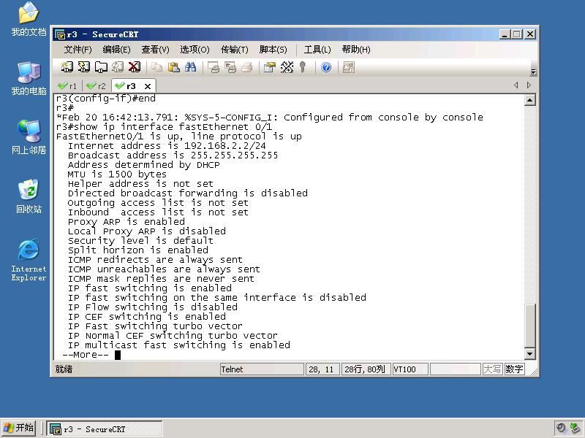Switch to the r1 session tab
585x438 pixels.
coord(67,86)
